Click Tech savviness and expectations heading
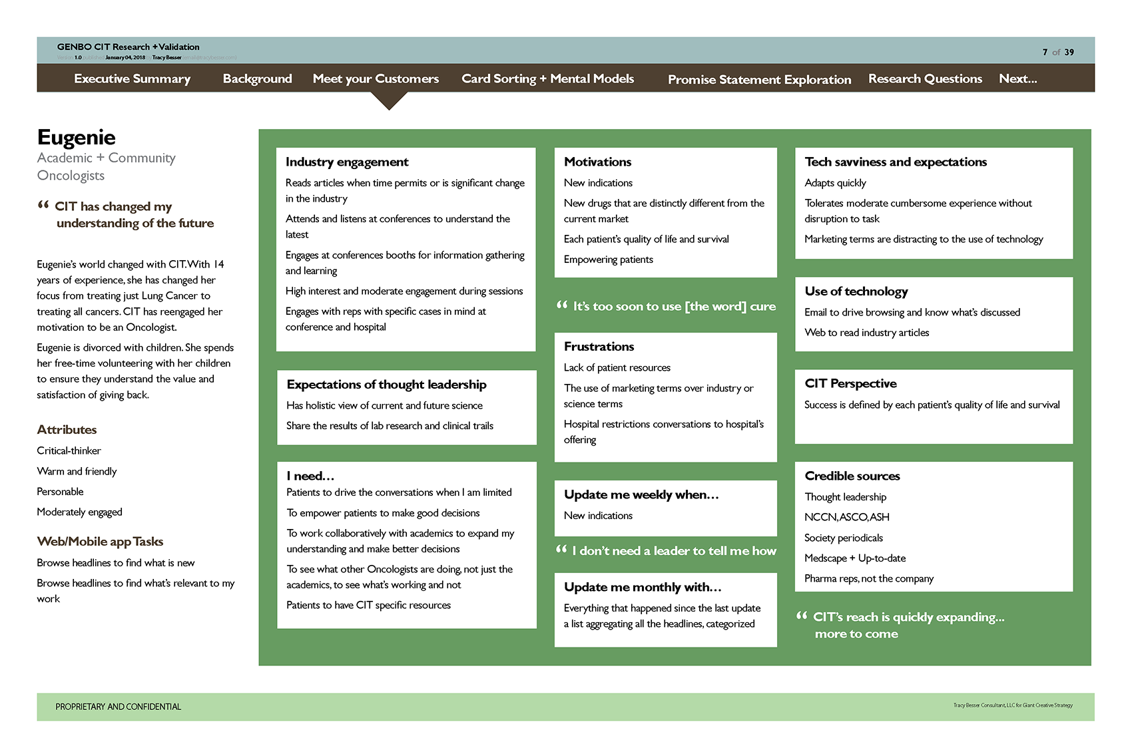Viewport: 1132px width, 732px height. tap(896, 162)
